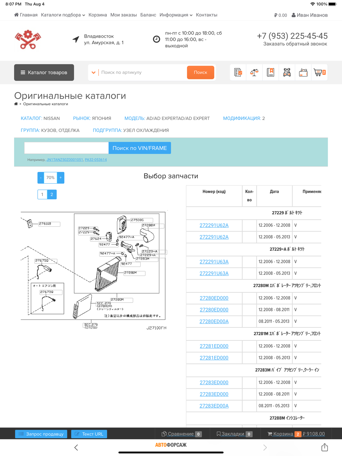342x456 pixels.
Task: Open Корзина in the top menu
Action: click(x=98, y=15)
